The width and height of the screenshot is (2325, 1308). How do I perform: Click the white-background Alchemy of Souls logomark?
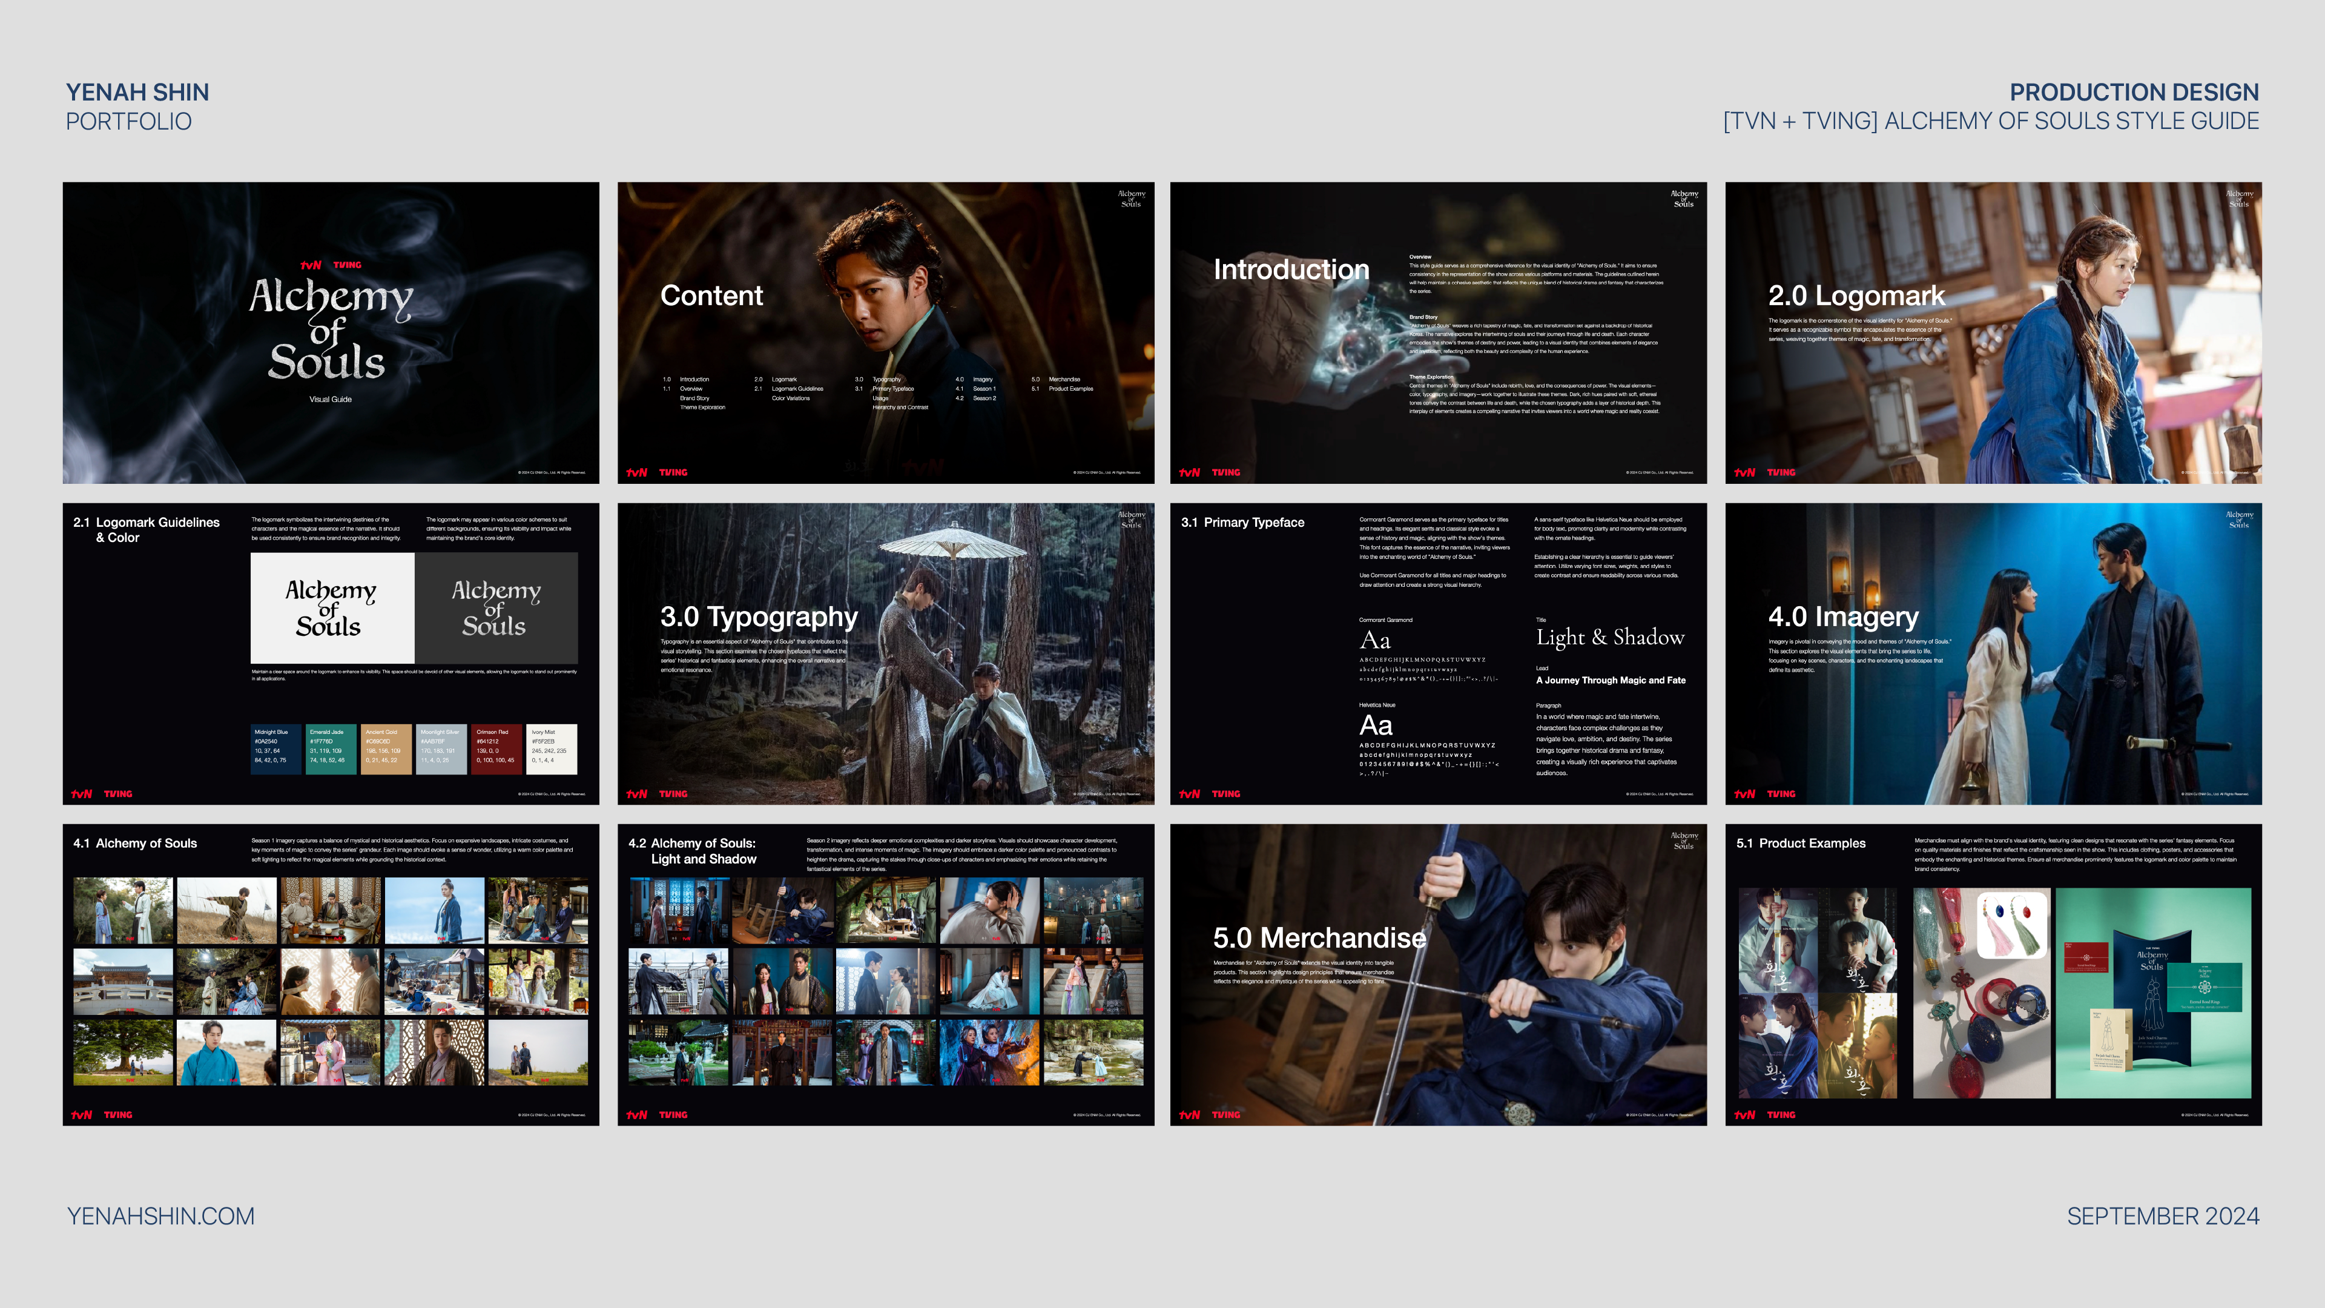pyautogui.click(x=331, y=609)
